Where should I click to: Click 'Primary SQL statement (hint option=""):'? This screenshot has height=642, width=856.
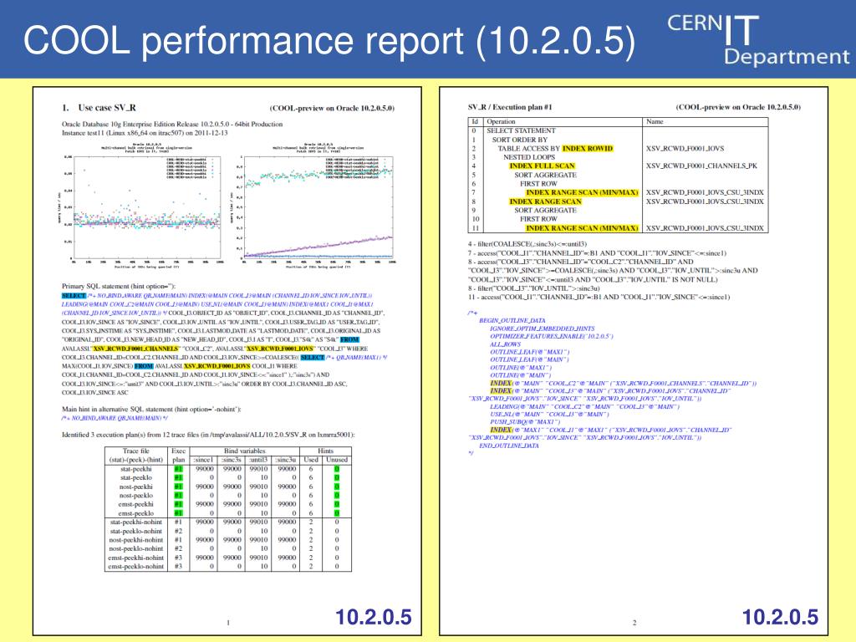[x=119, y=286]
